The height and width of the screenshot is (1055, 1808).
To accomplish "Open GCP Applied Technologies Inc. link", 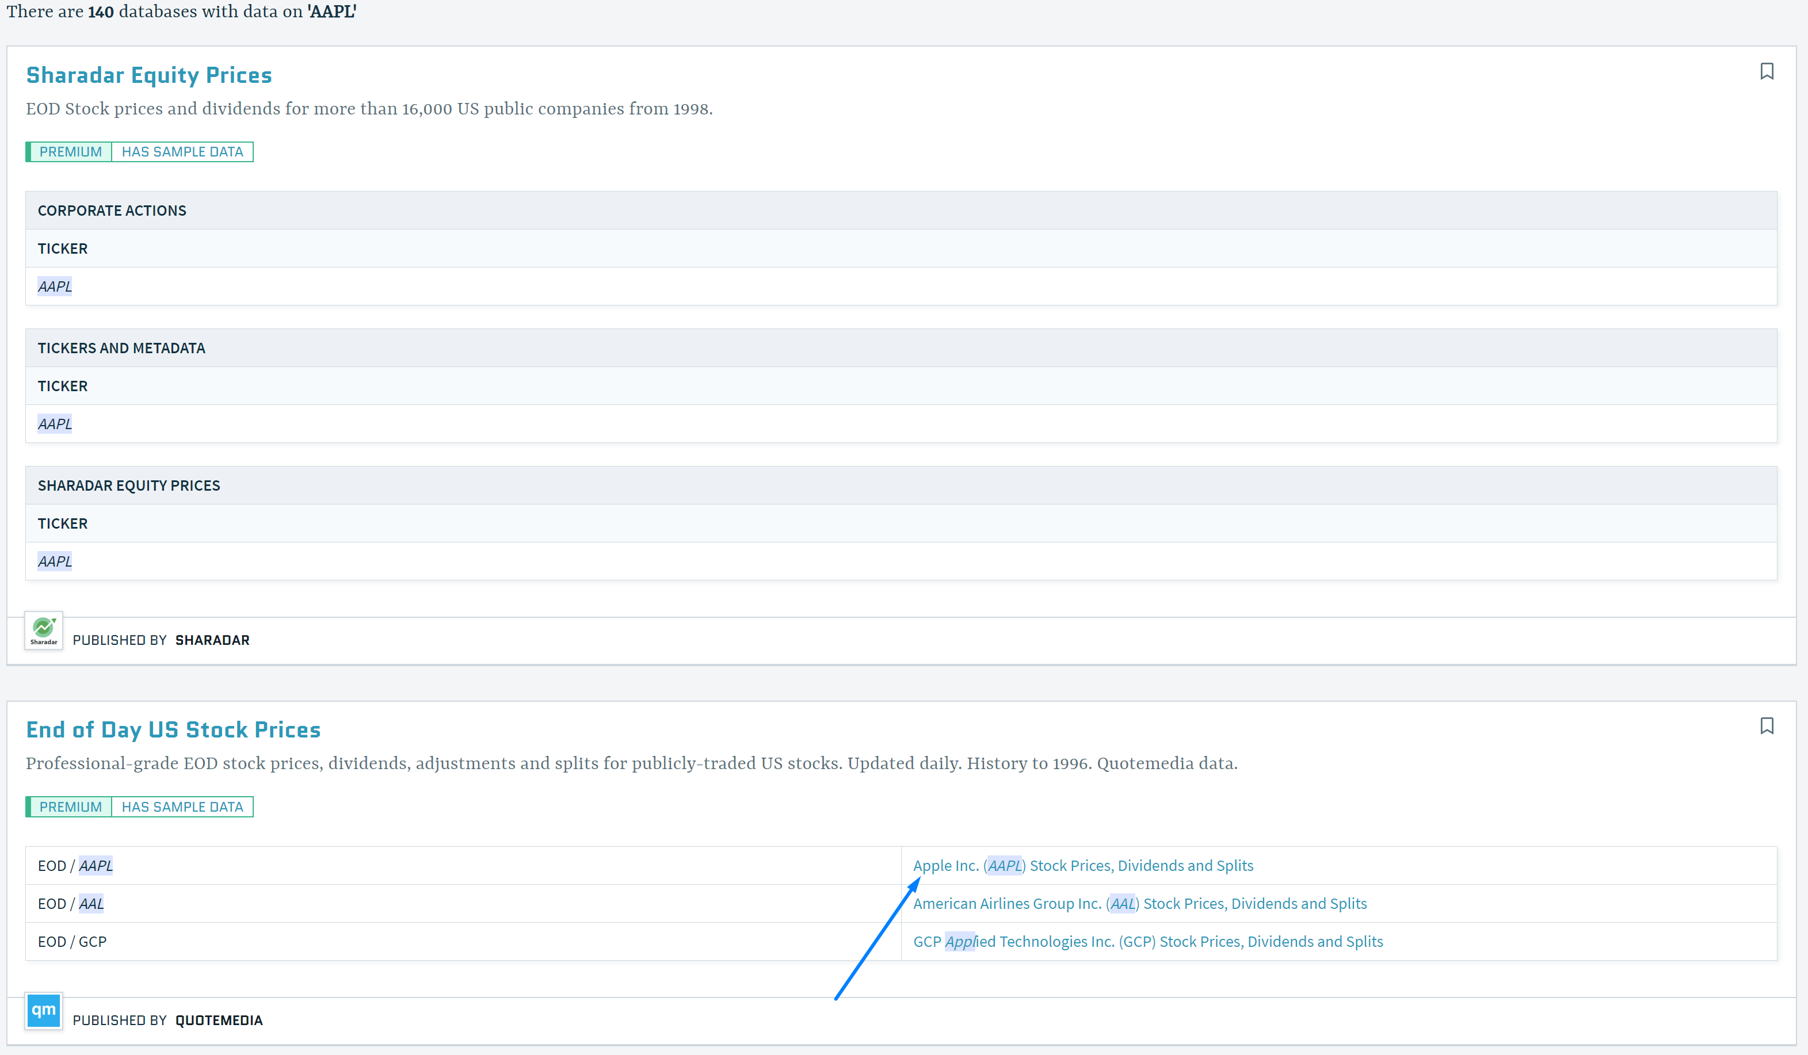I will [x=1147, y=942].
